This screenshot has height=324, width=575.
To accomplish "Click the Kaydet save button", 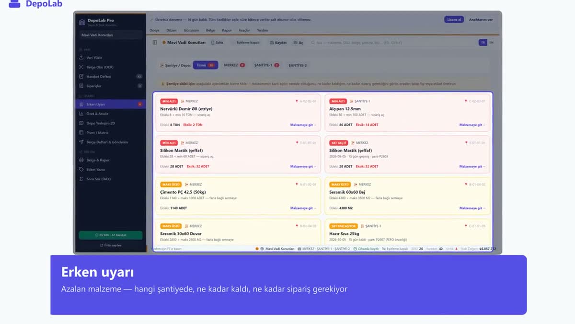I will tap(278, 43).
